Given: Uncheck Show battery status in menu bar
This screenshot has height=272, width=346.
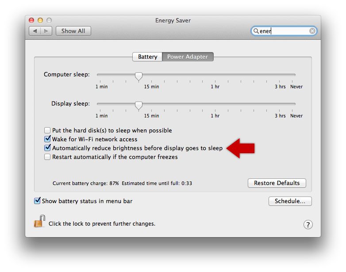Looking at the screenshot, I should [37, 200].
